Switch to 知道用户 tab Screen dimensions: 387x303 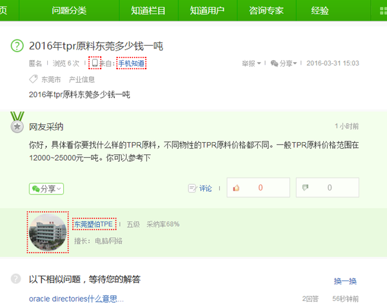pos(207,10)
